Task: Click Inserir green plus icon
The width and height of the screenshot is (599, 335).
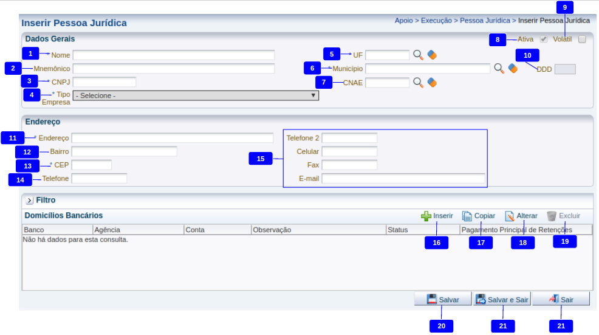Action: coord(426,216)
